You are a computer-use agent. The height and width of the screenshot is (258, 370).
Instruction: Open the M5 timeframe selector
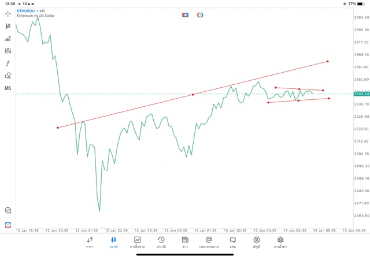[8, 88]
